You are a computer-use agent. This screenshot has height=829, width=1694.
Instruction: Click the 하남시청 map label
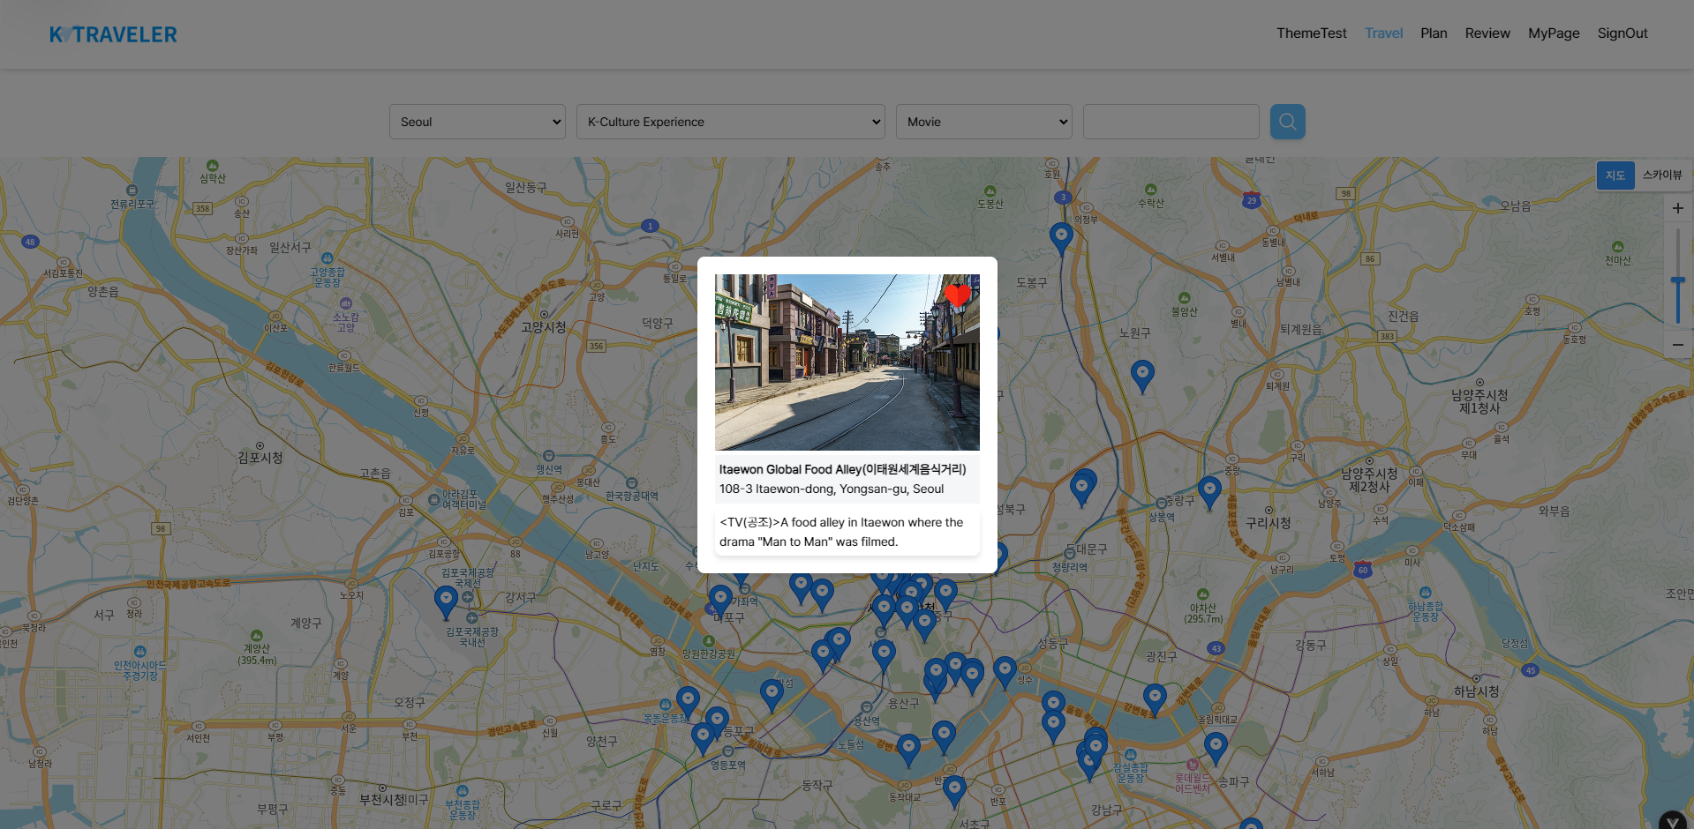[x=1477, y=691]
